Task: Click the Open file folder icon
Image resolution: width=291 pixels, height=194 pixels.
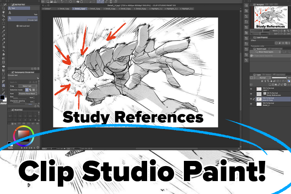Action: coord(51,2)
